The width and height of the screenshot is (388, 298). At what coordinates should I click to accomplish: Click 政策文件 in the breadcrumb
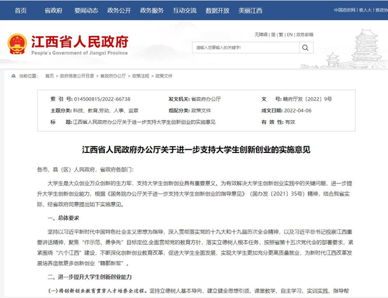(164, 76)
